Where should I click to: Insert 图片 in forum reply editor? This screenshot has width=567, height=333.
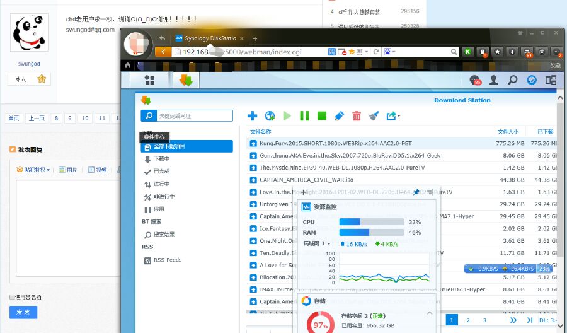coord(68,170)
